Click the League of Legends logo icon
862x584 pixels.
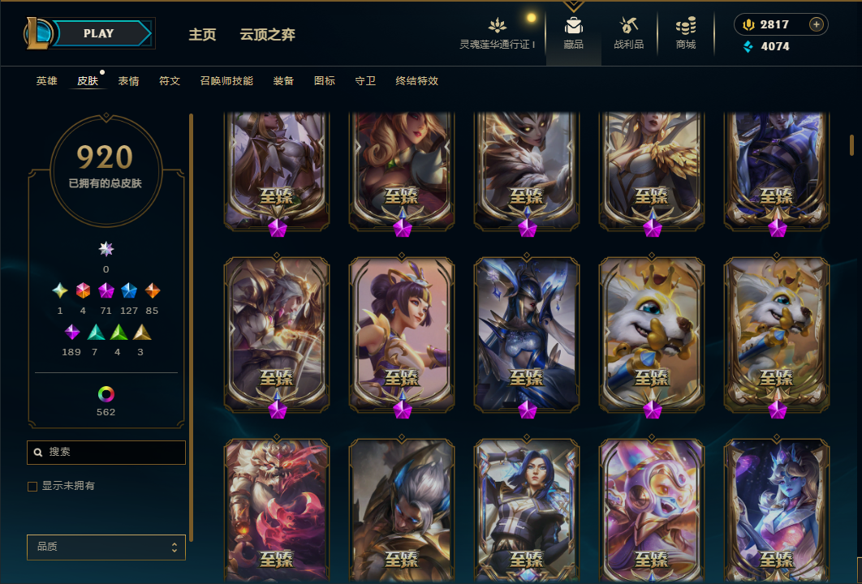37,33
